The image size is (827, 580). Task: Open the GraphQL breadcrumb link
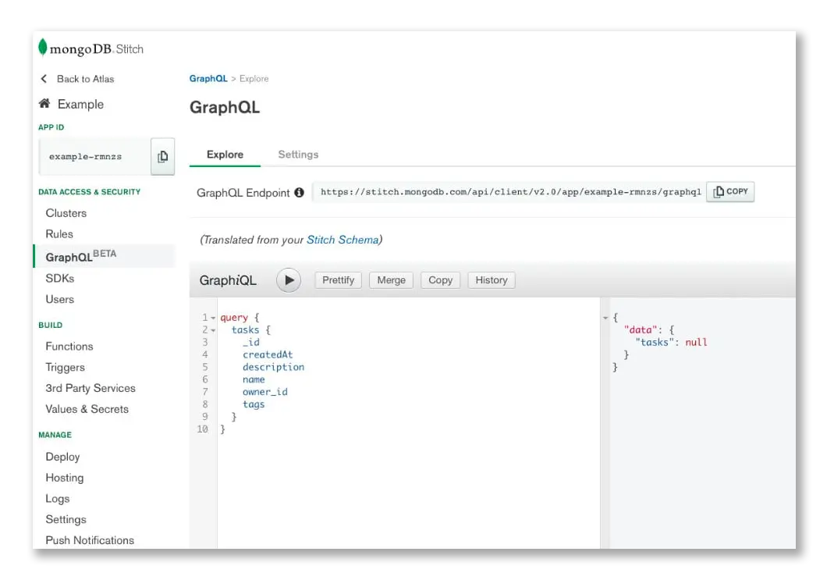208,79
